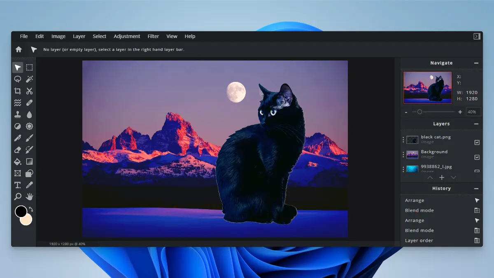Screen dimensions: 494x278
Task: Pick the Magic Wand tool
Action: point(29,79)
